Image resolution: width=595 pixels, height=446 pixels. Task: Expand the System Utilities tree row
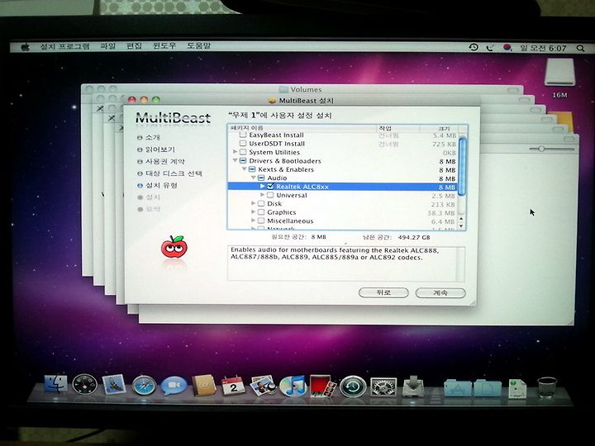coord(236,152)
